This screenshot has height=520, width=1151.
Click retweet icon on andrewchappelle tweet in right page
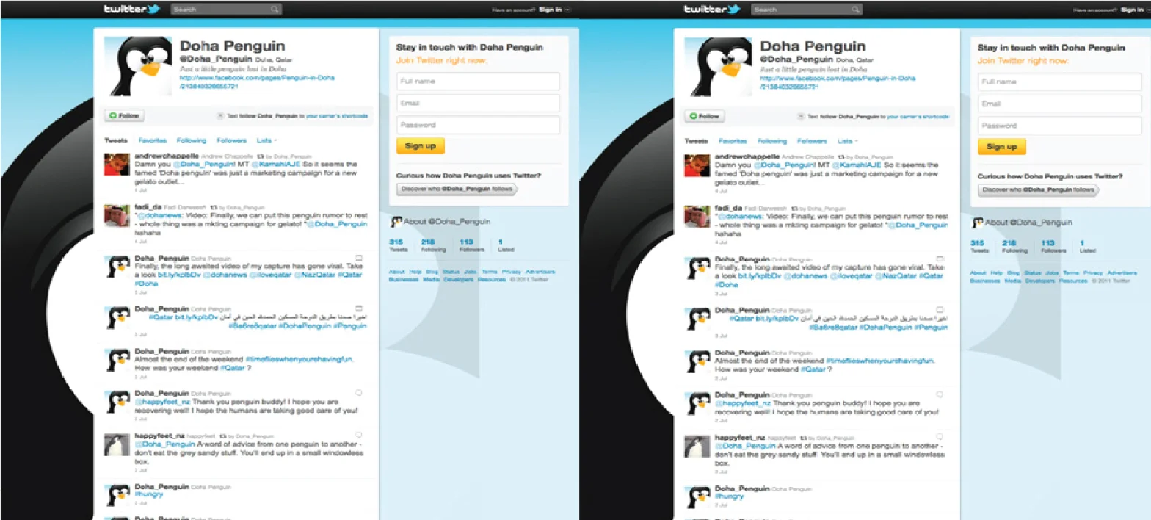point(840,157)
